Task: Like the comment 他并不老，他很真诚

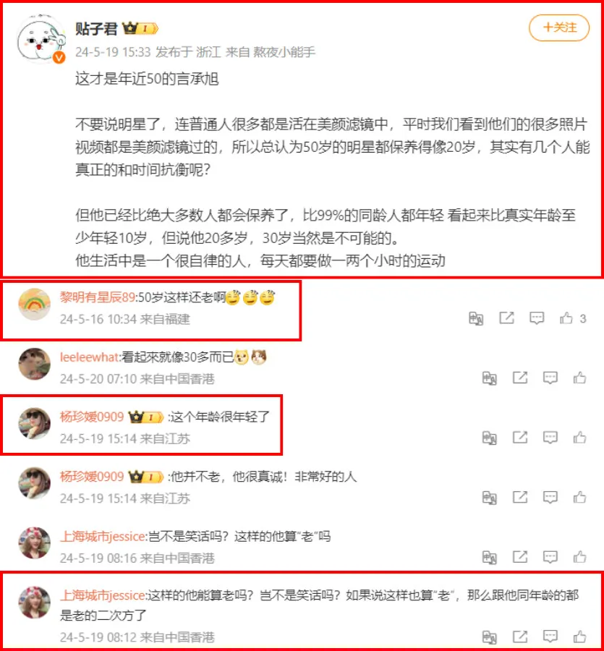Action: [x=579, y=498]
